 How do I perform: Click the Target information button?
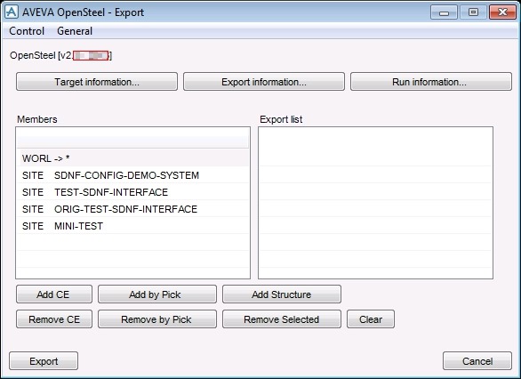click(x=97, y=82)
